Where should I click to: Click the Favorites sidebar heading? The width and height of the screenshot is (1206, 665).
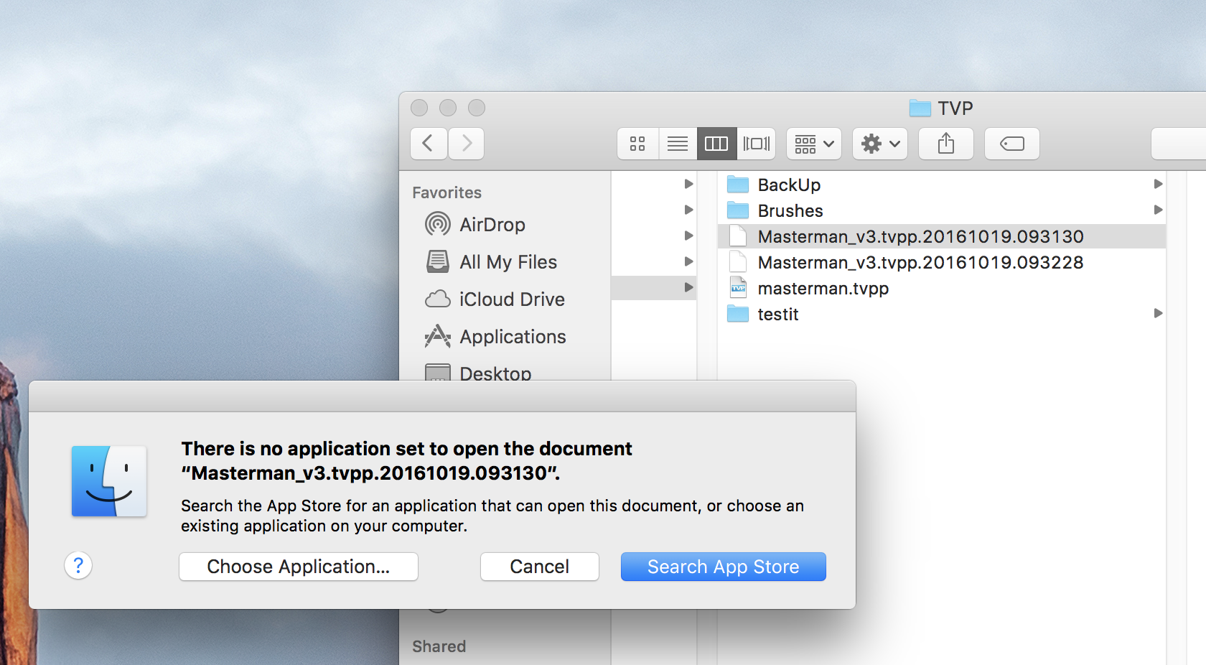click(x=447, y=192)
